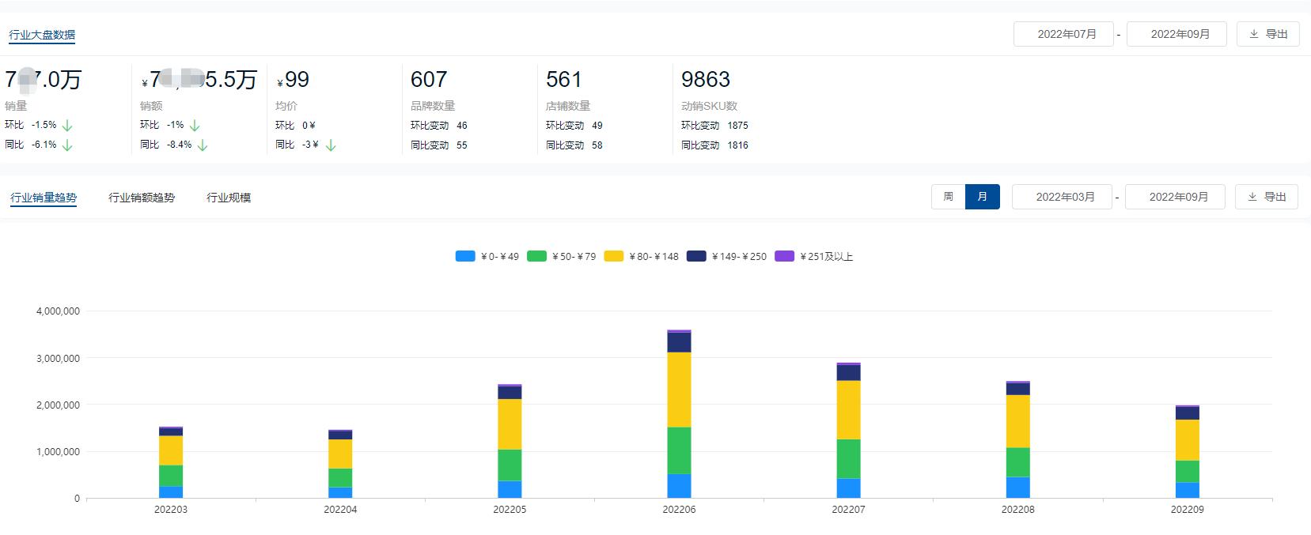1311x535 pixels.
Task: Click the 202203 stacked bar
Action: point(171,462)
